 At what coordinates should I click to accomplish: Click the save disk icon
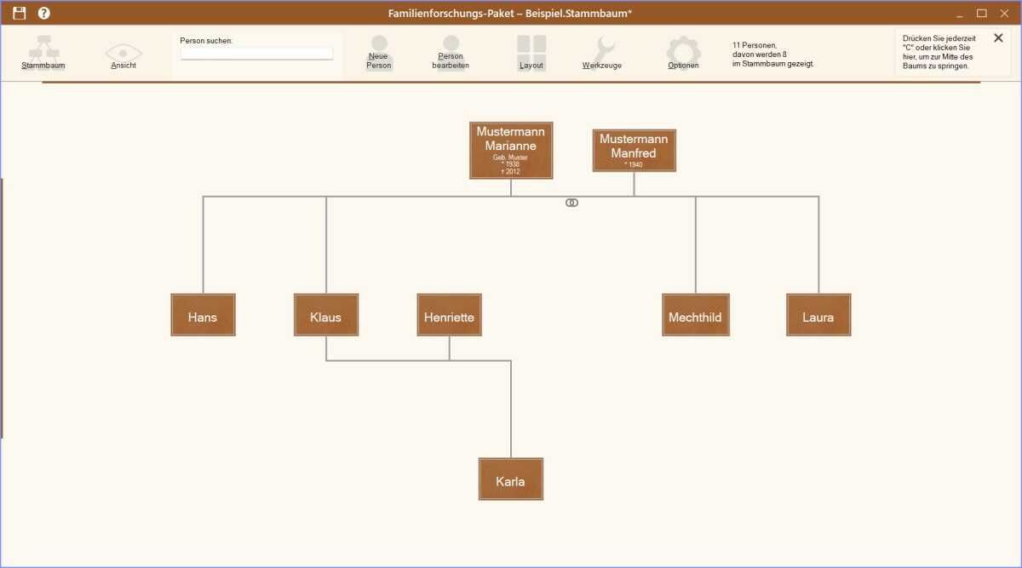(20, 13)
